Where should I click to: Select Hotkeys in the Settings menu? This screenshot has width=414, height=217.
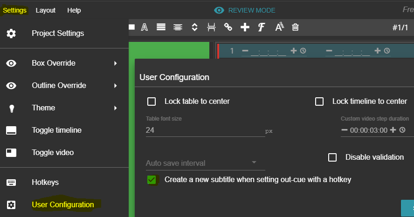45,183
